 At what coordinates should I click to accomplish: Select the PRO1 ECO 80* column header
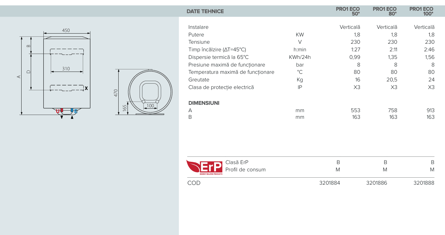tap(384, 11)
